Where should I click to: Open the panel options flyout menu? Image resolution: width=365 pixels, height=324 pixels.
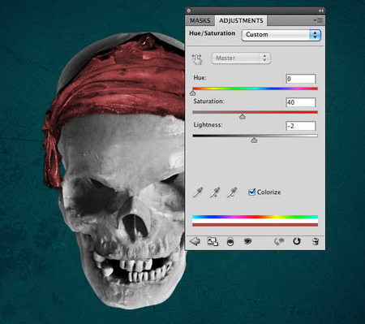[x=318, y=20]
